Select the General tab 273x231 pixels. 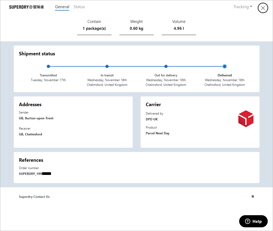click(62, 7)
